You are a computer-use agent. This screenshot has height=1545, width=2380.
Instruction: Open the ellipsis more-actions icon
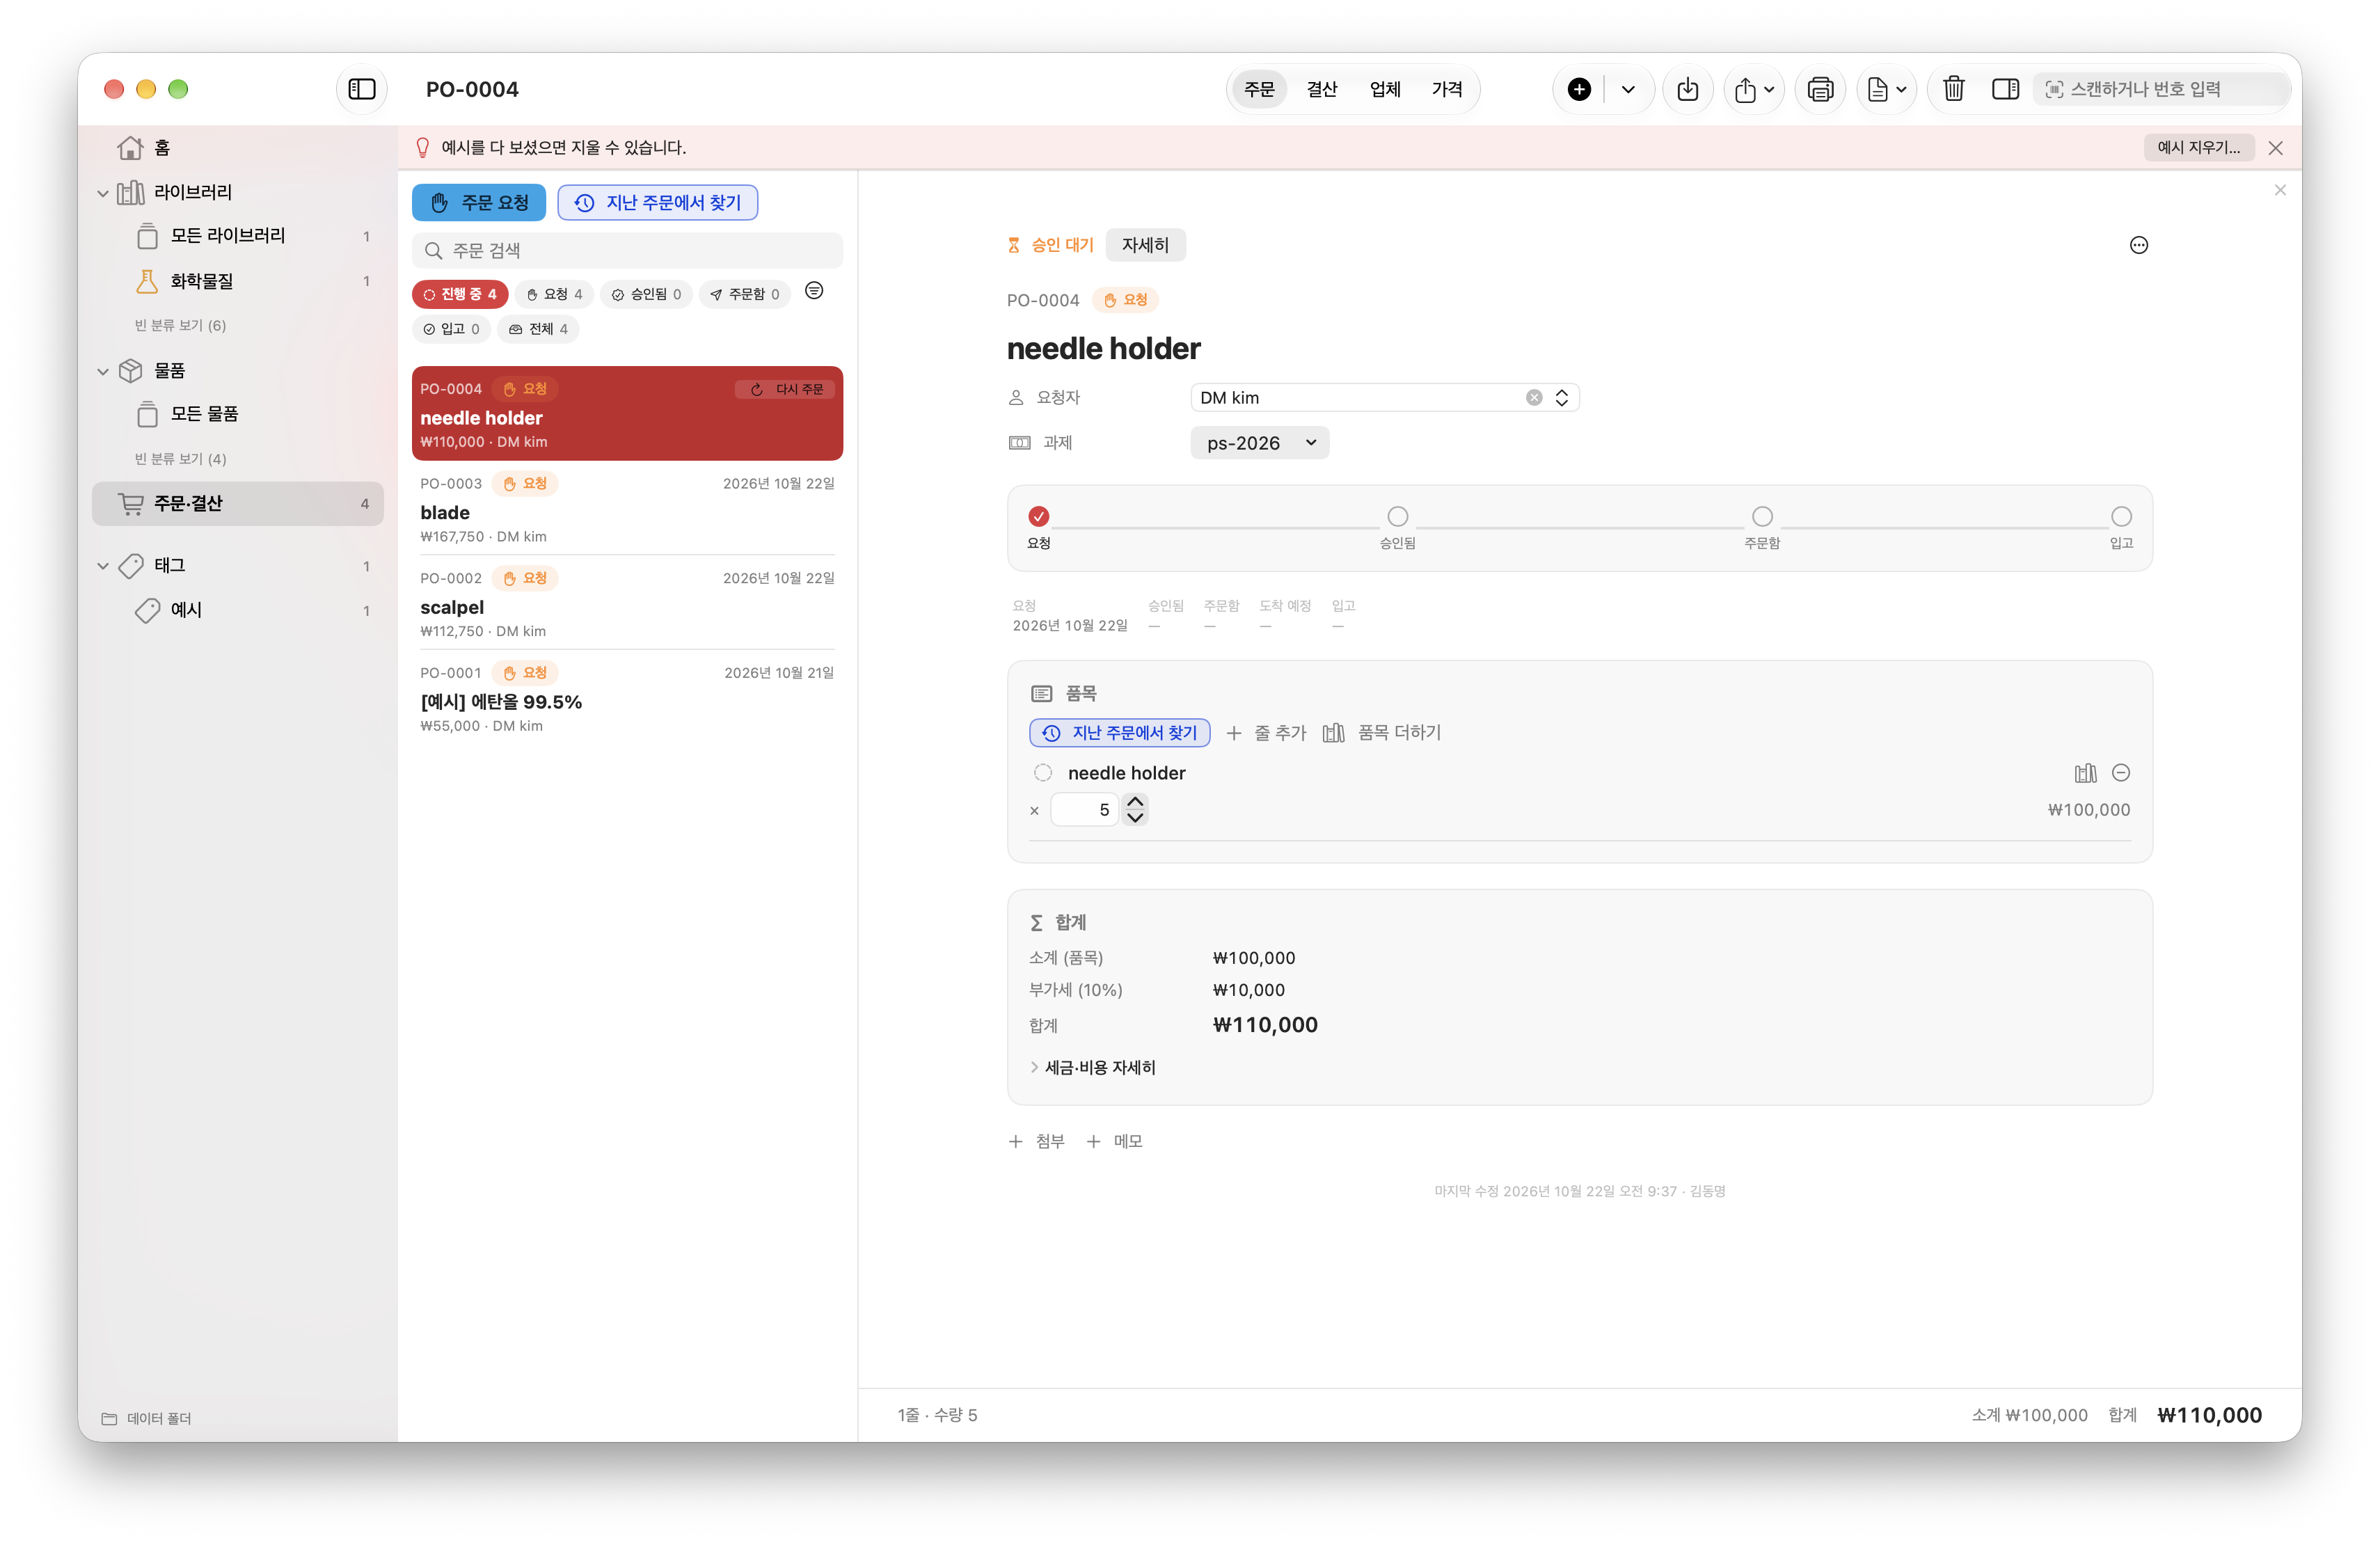click(x=2138, y=245)
